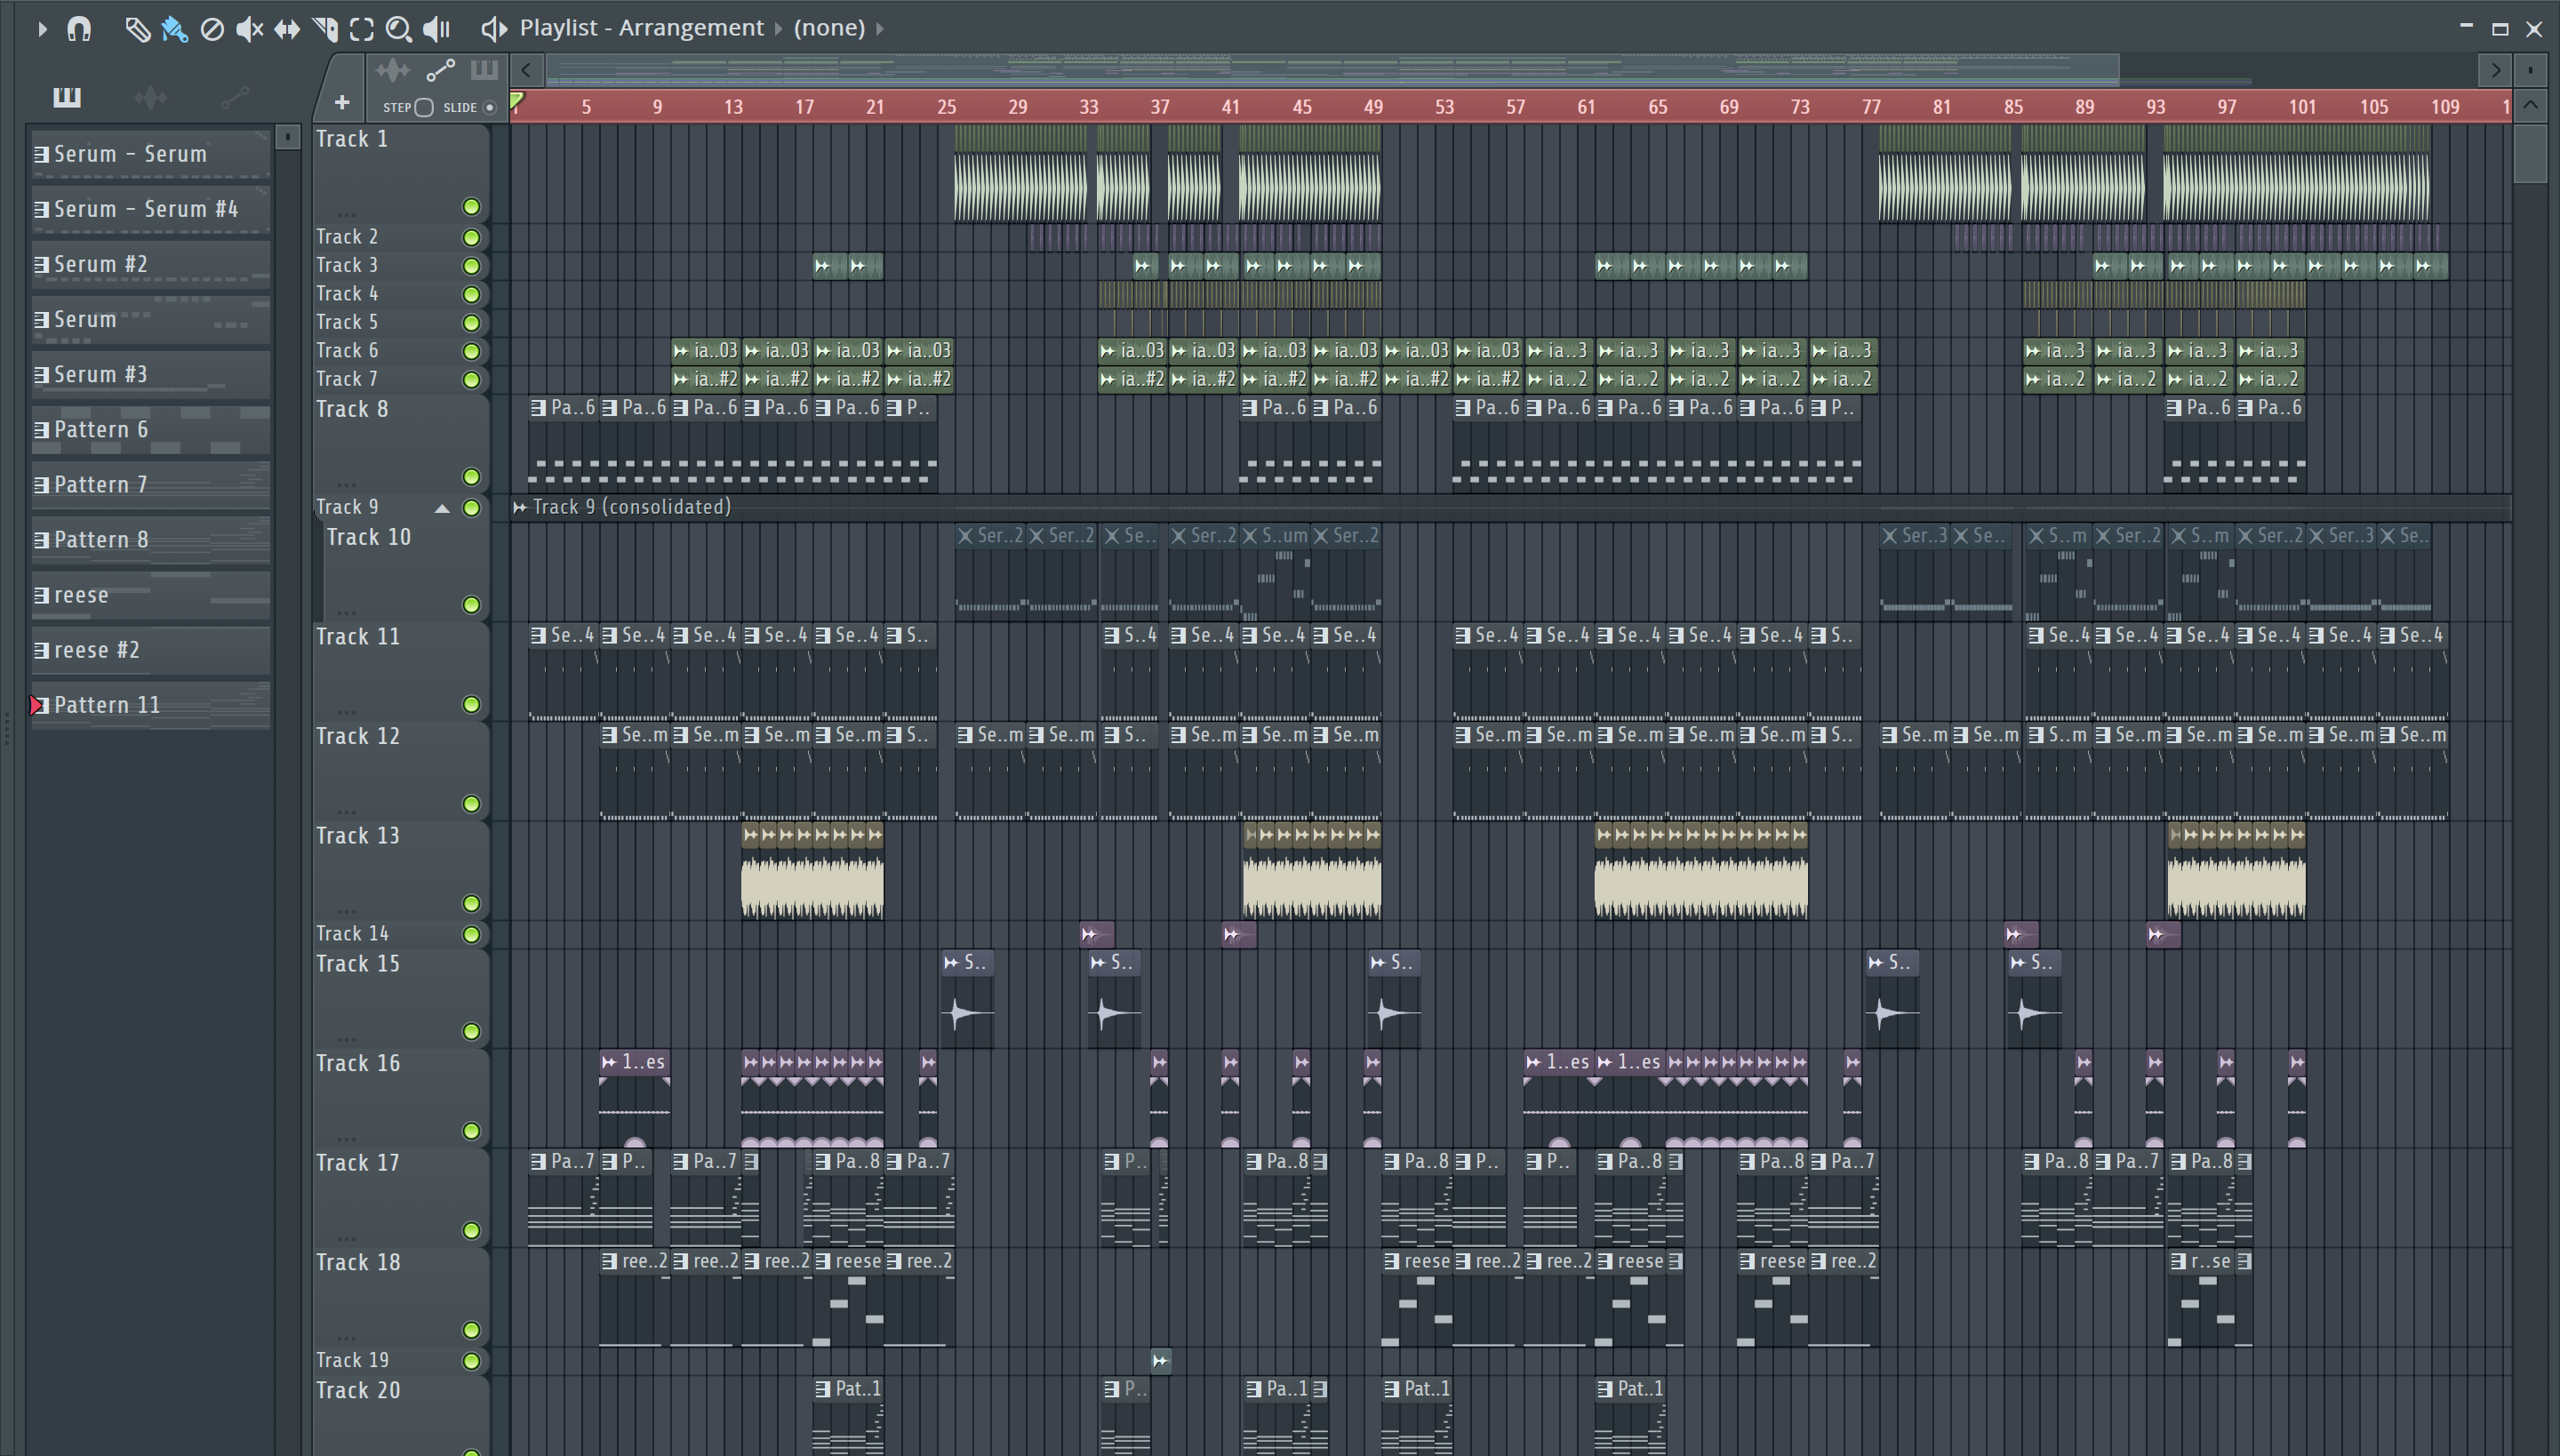Screen dimensions: 2560x1456
Task: Enable the STEP editing checkbox
Action: coord(424,108)
